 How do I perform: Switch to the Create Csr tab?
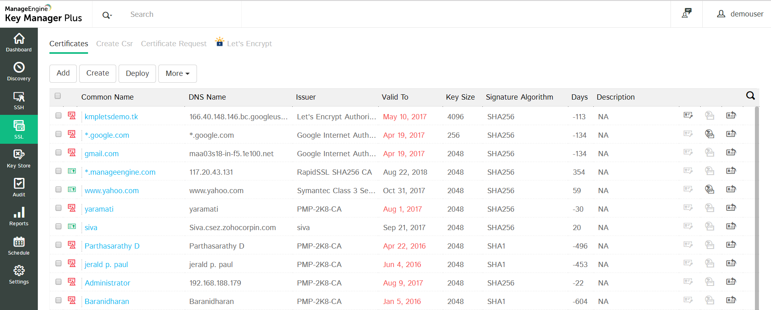pyautogui.click(x=115, y=44)
